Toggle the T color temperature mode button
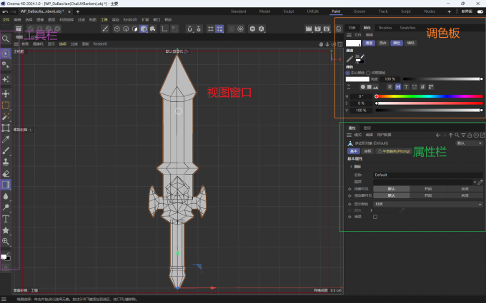The height and width of the screenshot is (303, 486). (x=407, y=87)
